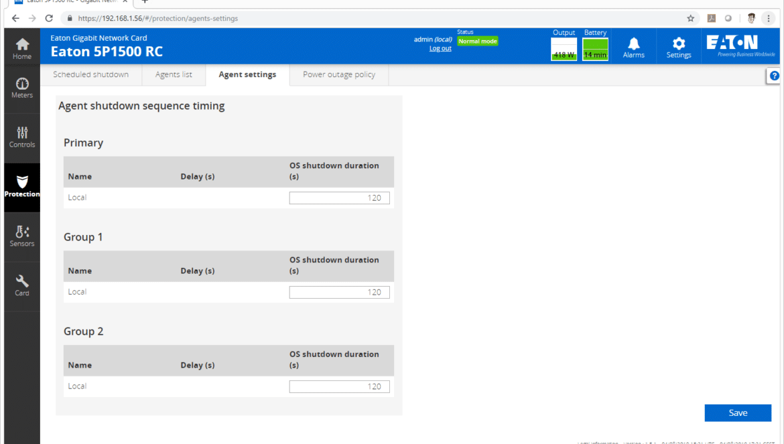The image size is (784, 444).
Task: Click the OS shutdown duration header under Group 2
Action: click(334, 360)
